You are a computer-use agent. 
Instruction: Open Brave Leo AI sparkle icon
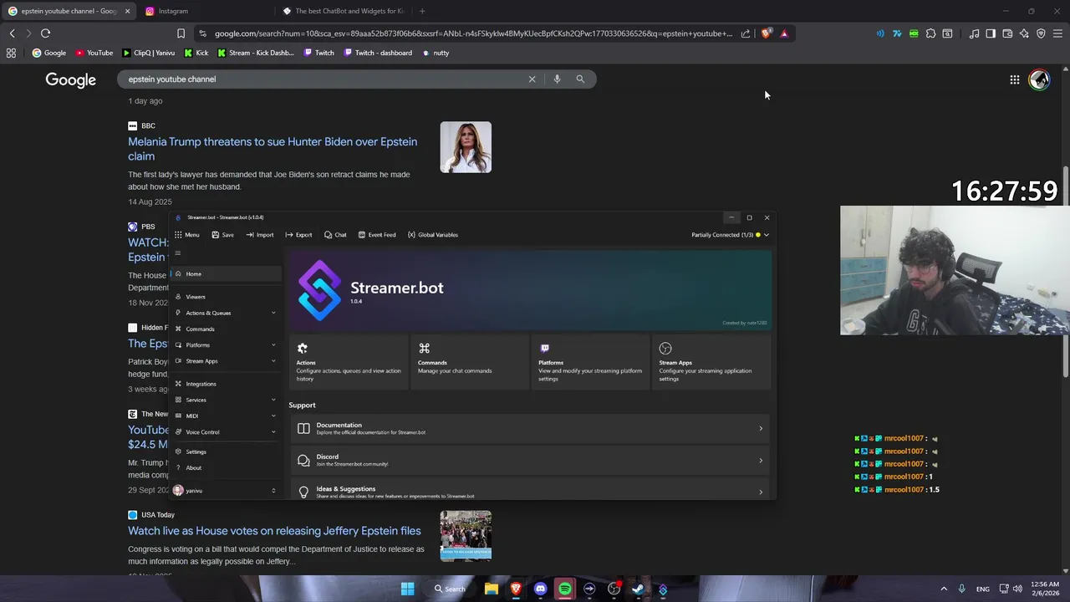point(1024,33)
